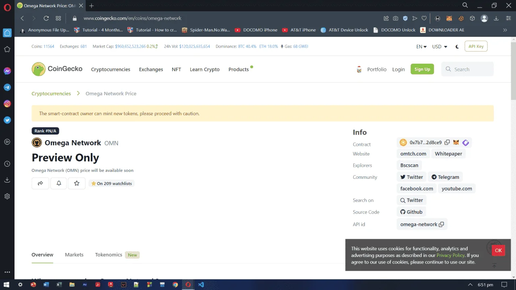The image size is (516, 290).
Task: Show hidden system tray icons
Action: tap(470, 284)
